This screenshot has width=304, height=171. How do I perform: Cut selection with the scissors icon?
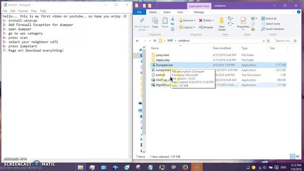point(172,19)
